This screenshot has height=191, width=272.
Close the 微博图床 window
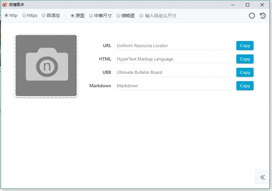coord(262,5)
